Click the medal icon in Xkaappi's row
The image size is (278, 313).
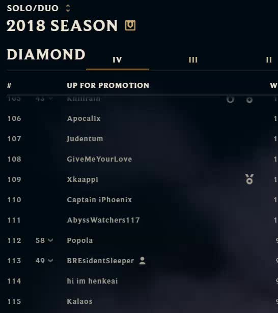pyautogui.click(x=249, y=179)
